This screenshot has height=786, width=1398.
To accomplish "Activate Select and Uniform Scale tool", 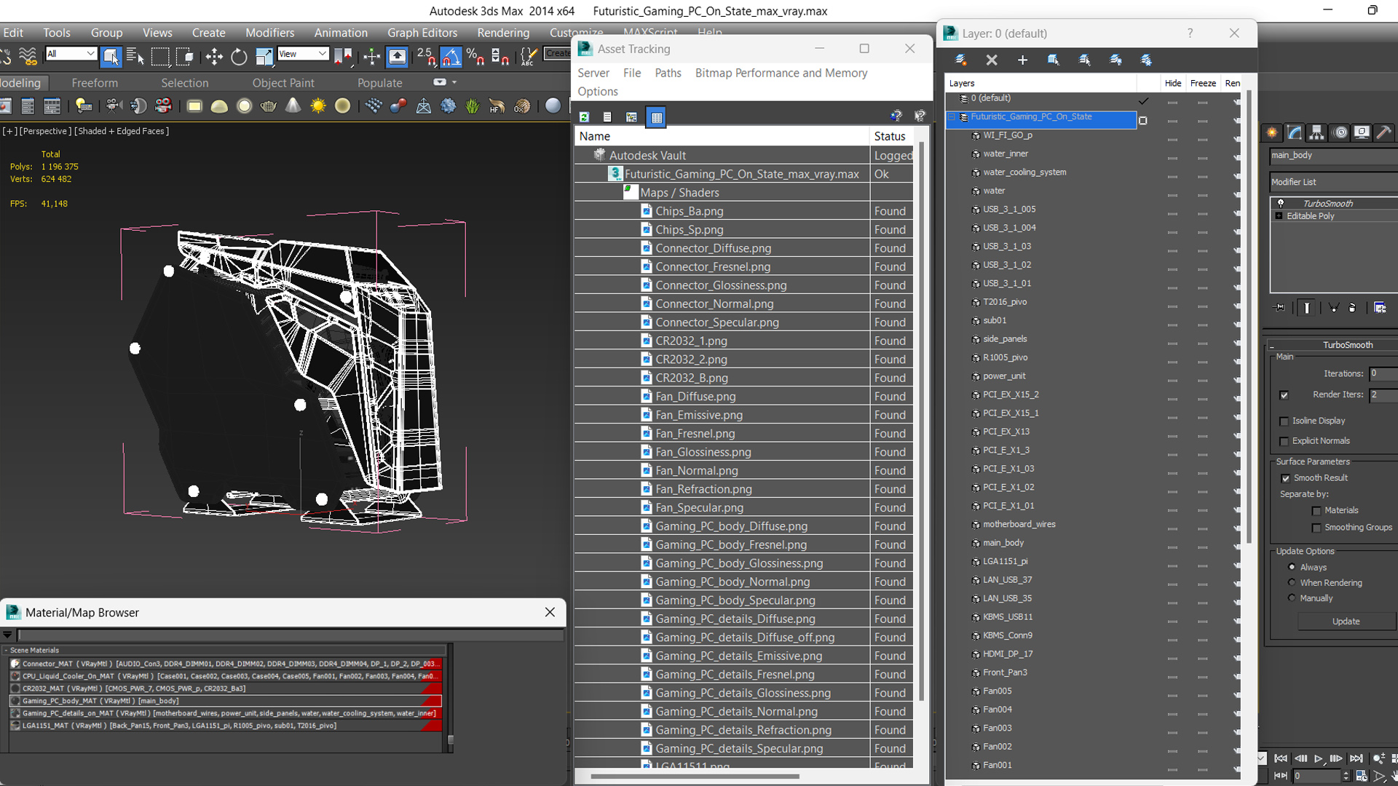I will pyautogui.click(x=264, y=56).
